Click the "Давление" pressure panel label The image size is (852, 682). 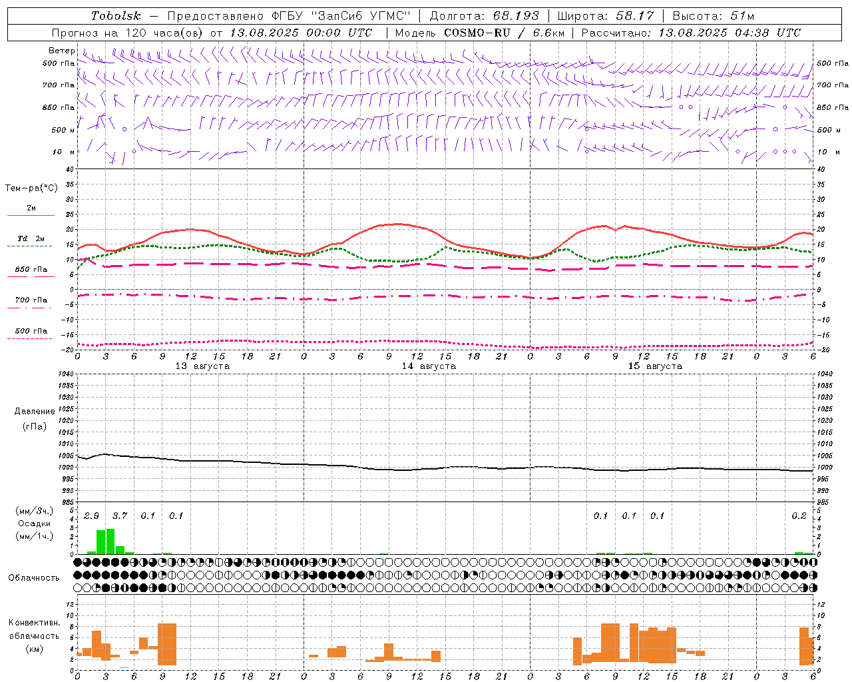35,412
